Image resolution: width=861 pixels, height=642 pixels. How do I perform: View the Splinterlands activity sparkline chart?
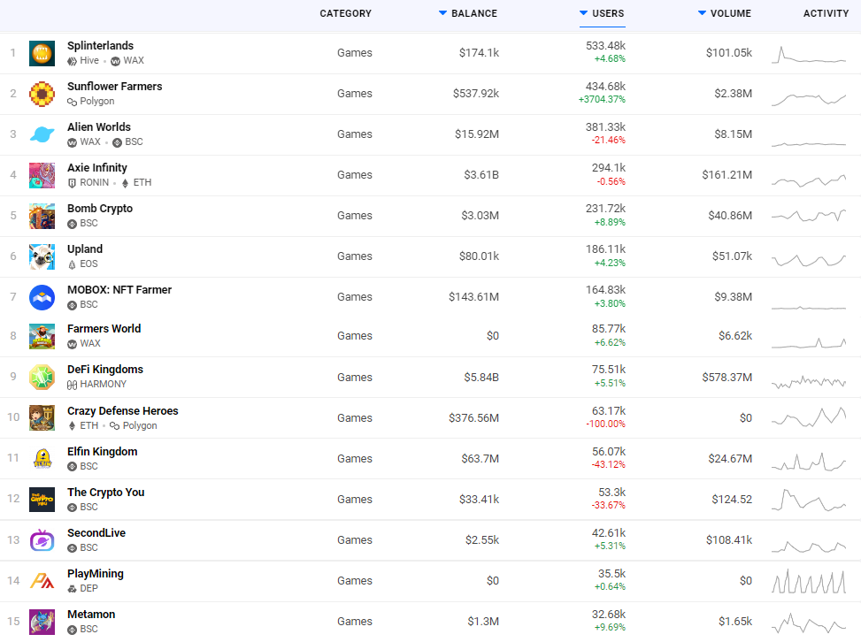pyautogui.click(x=808, y=54)
